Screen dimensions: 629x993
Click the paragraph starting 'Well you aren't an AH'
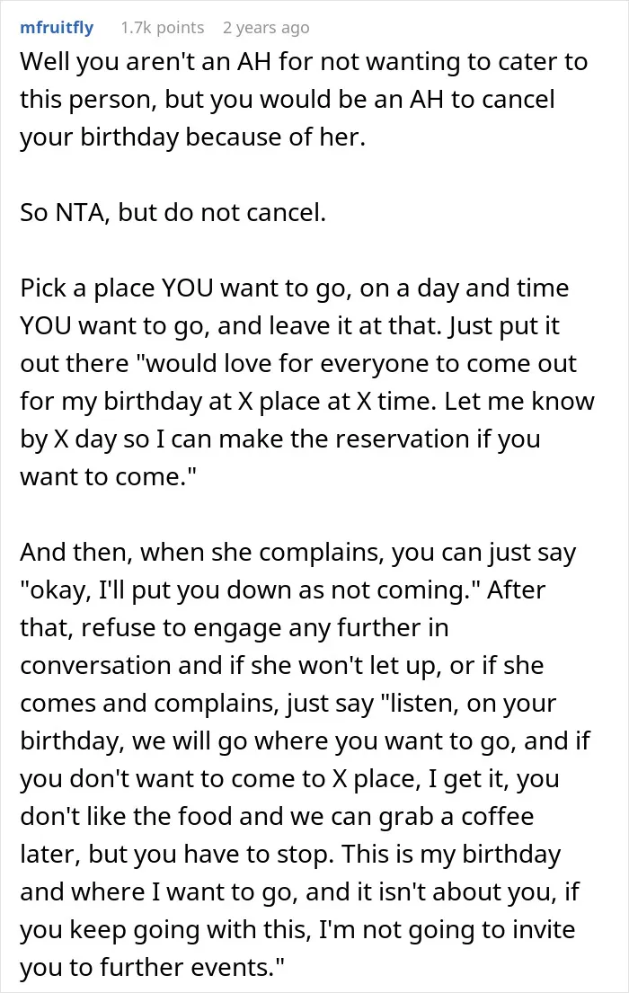pos(304,99)
